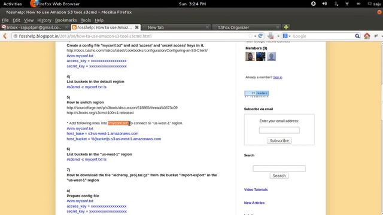383x215 pixels.
Task: Close the fosshelp tab with its X
Action: coord(137,27)
